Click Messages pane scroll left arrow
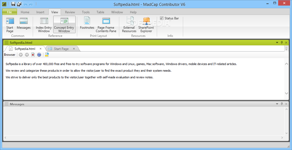This screenshot has width=292, height=150. [5, 138]
